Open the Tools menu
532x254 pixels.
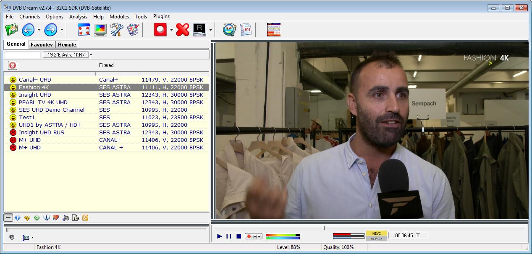click(141, 17)
